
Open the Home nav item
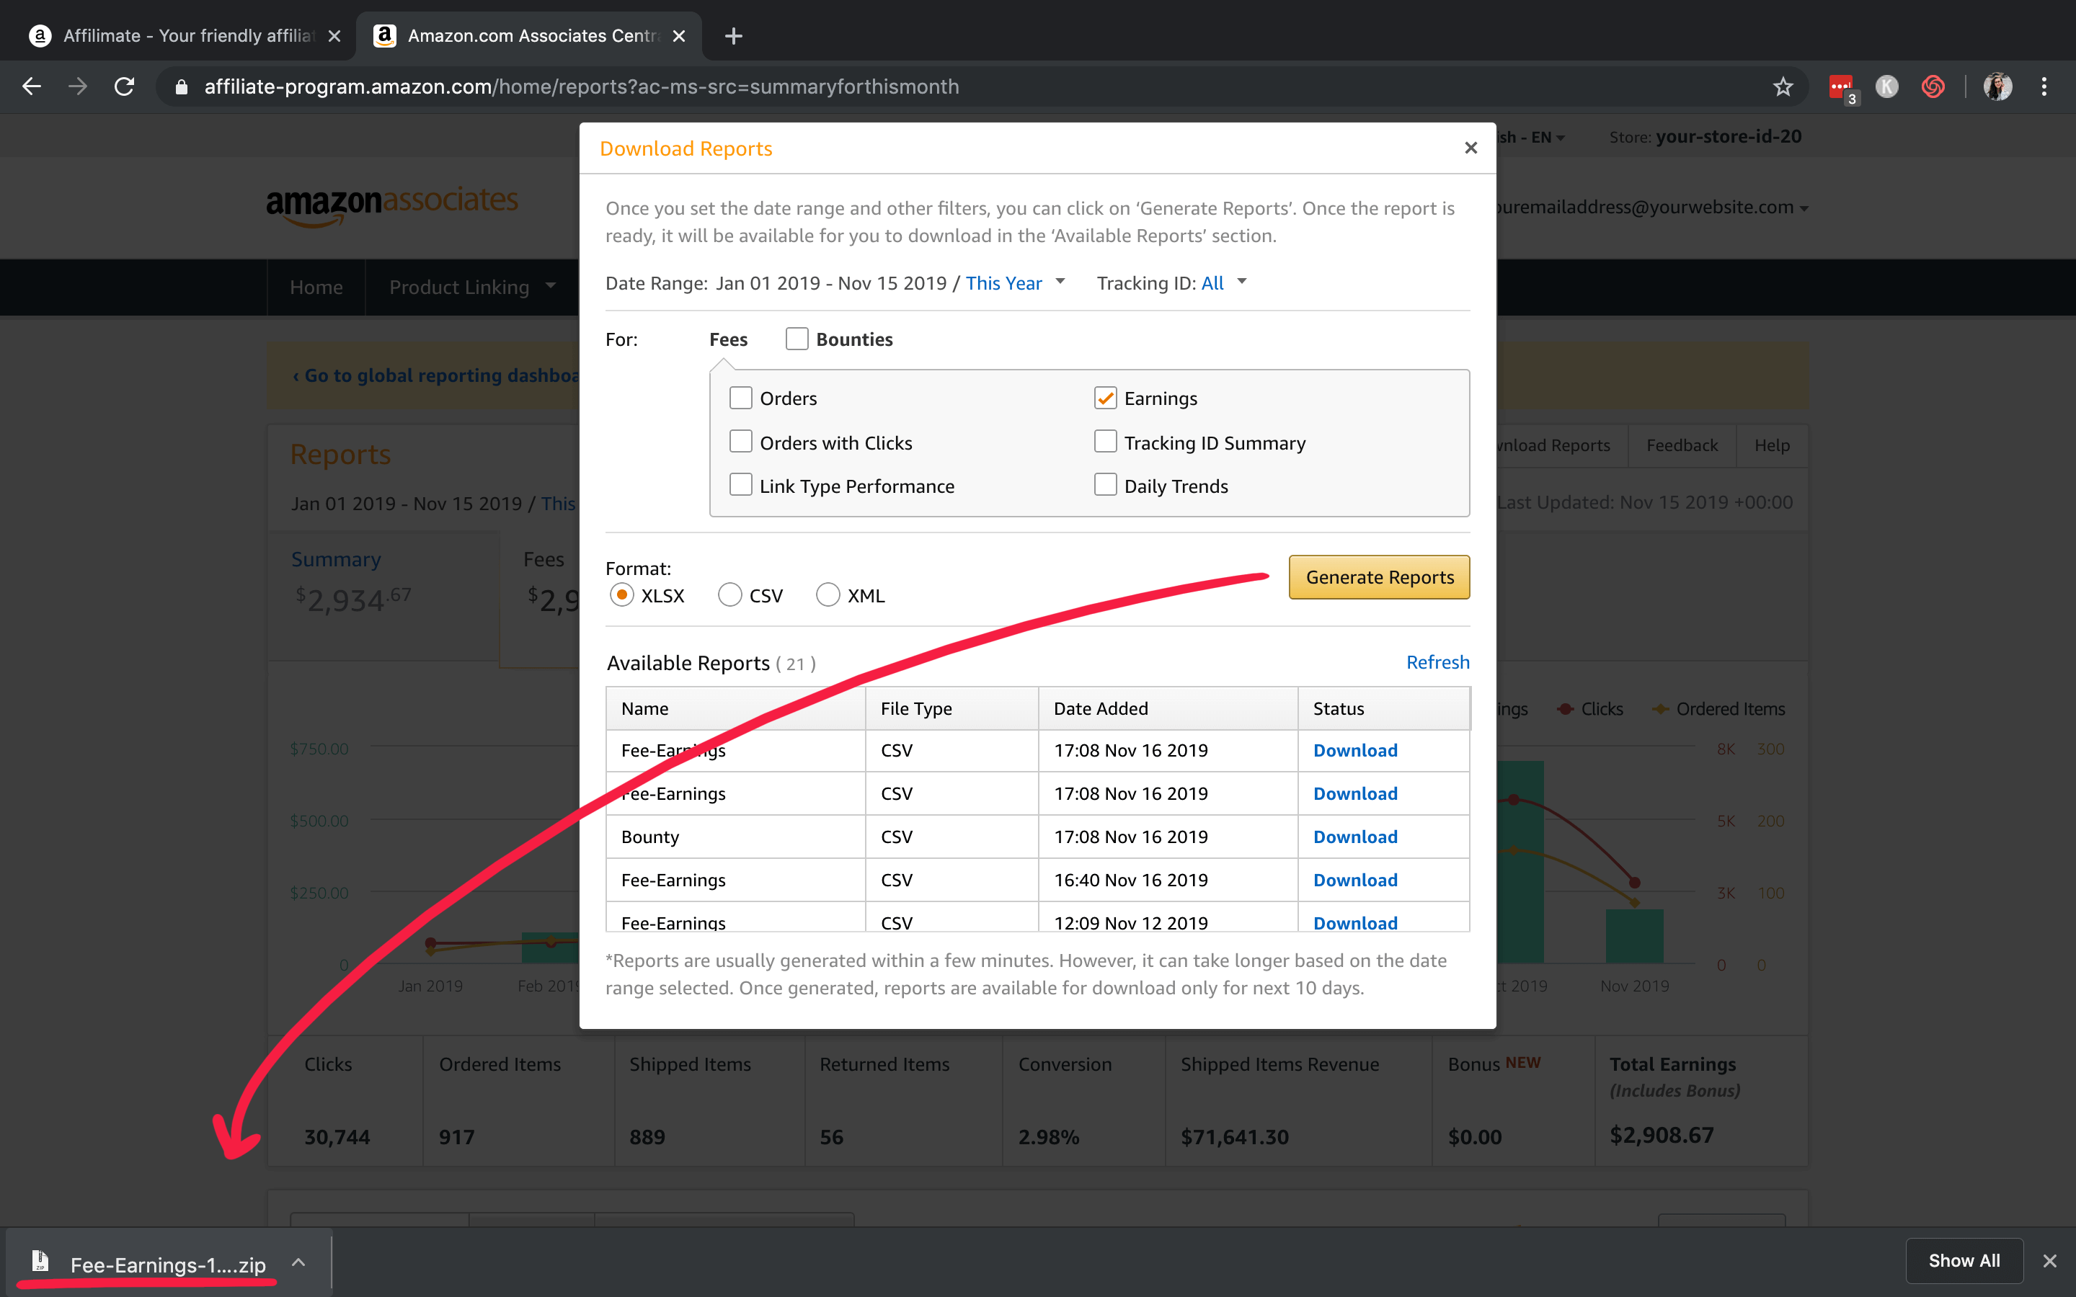(x=316, y=288)
